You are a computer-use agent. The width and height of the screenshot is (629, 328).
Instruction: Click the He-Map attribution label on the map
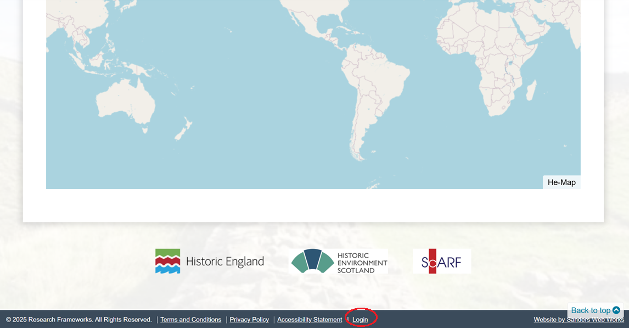561,182
